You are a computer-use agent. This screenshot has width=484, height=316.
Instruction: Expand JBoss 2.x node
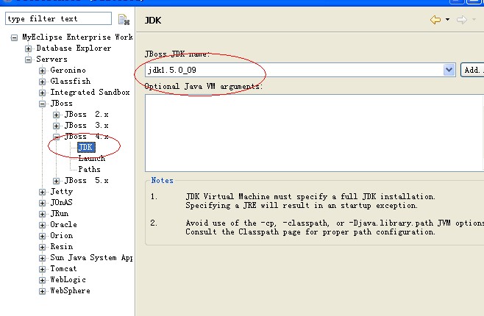tap(56, 115)
